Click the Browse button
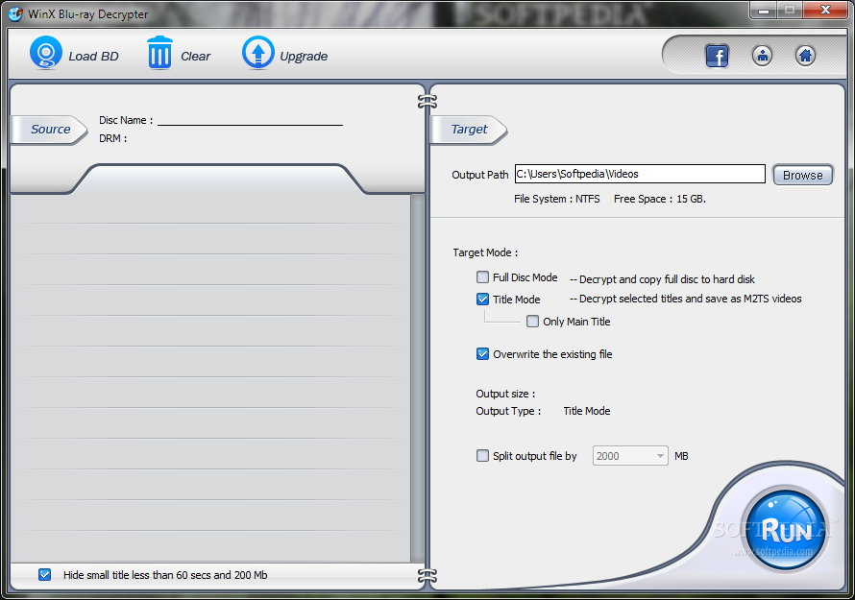The image size is (855, 600). pos(803,175)
